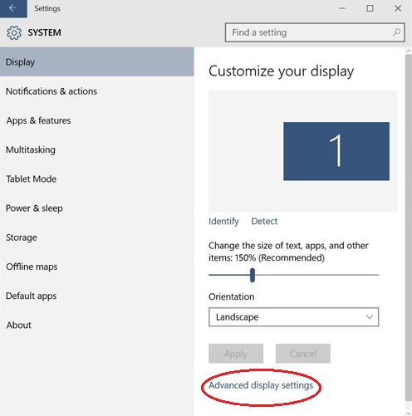Open Apps & features settings
Viewport: 412px width, 416px height.
97,120
